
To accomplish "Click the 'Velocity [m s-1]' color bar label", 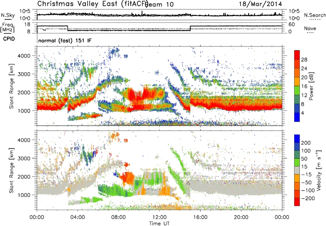I will [319, 170].
